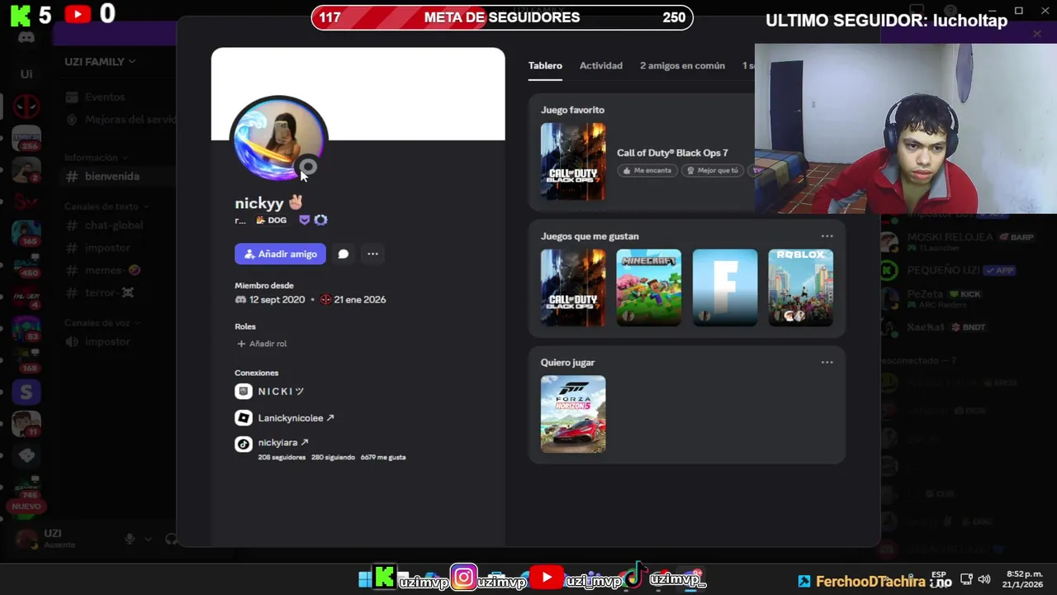Select the Minecraft game cover

[x=649, y=288]
